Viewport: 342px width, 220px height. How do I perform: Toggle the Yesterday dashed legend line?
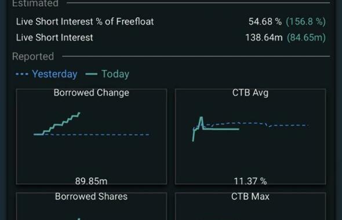tap(22, 74)
